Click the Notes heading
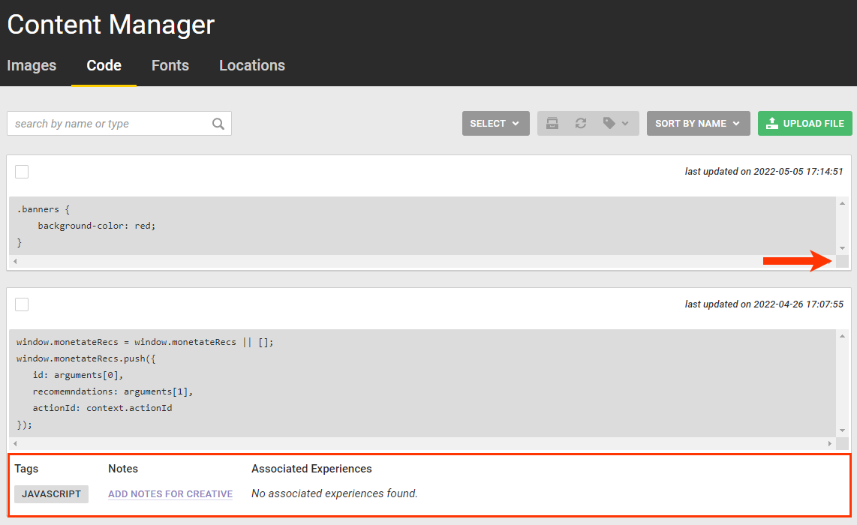Viewport: 857px width, 525px height. (123, 469)
